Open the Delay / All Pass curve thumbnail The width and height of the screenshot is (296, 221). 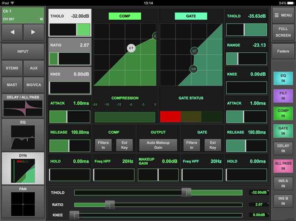pos(23,106)
